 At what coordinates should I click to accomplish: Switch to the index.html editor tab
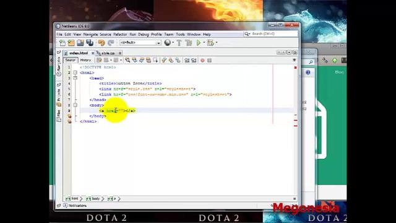[x=79, y=53]
